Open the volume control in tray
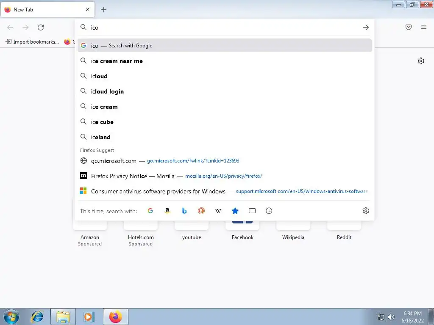 [391, 317]
